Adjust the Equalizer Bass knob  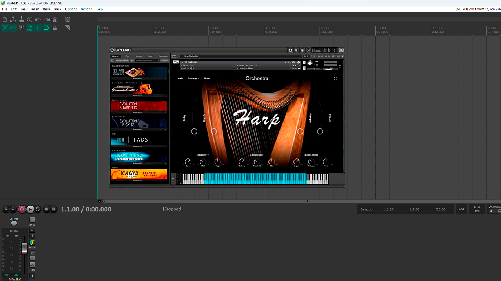[188, 161]
